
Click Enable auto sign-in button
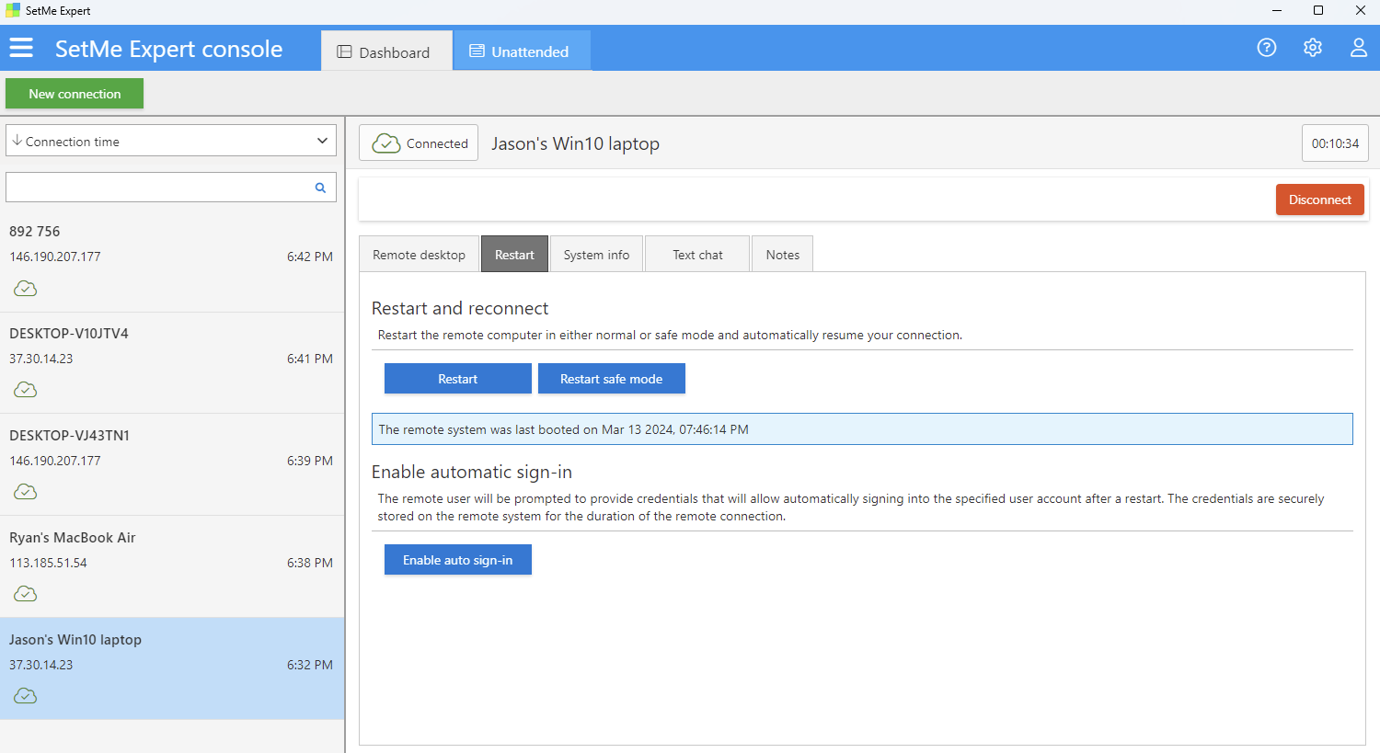(x=458, y=560)
